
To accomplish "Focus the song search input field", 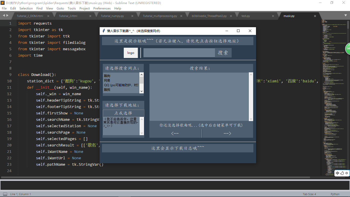I will [179, 53].
